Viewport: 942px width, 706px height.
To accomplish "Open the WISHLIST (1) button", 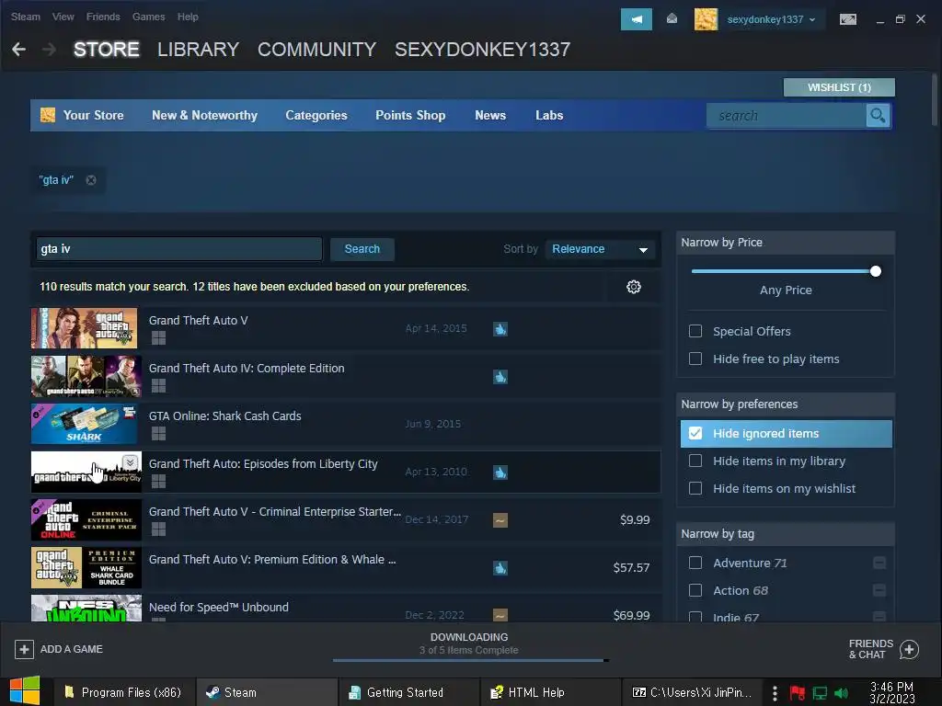I will [x=839, y=87].
